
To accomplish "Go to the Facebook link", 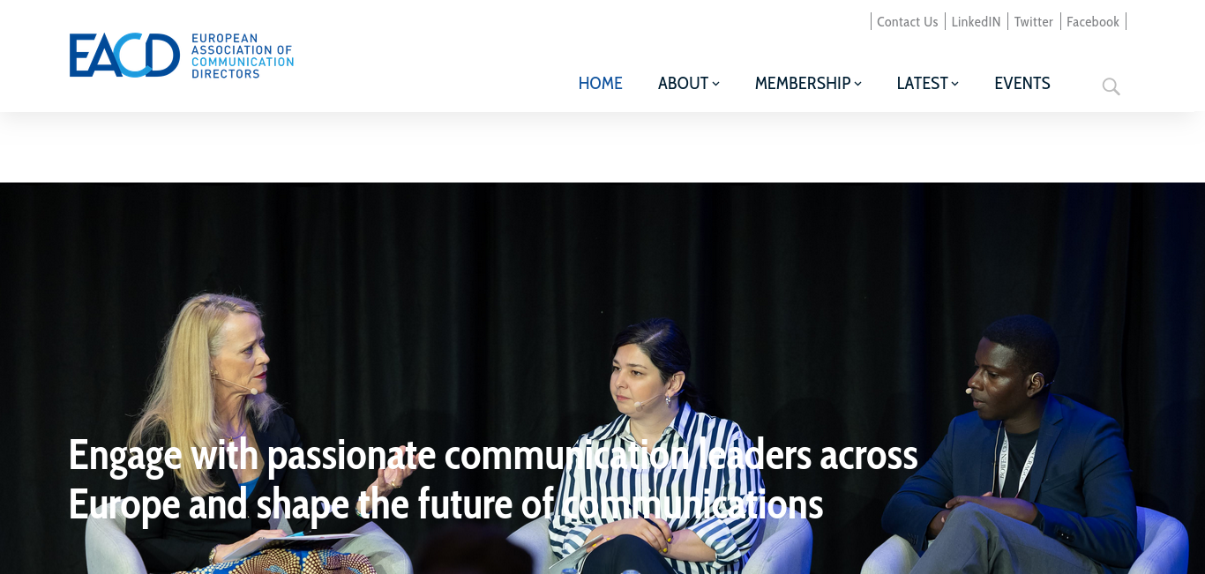I will 1092,22.
